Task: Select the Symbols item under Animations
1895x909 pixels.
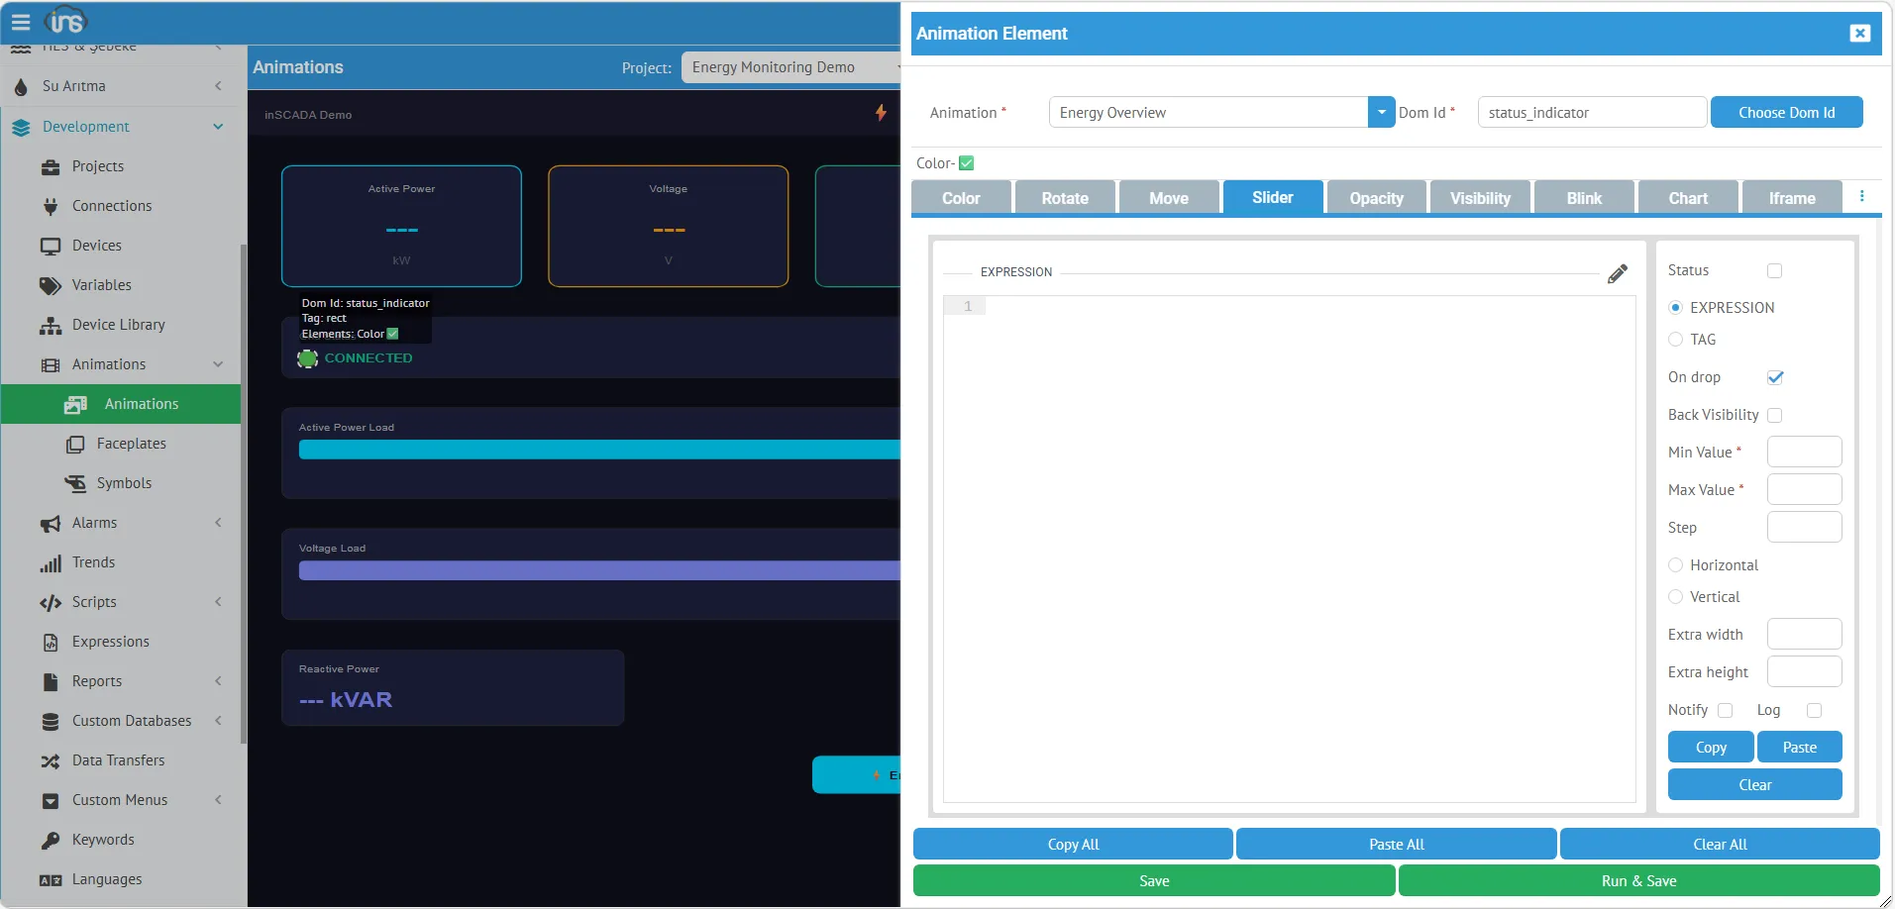Action: [x=125, y=482]
